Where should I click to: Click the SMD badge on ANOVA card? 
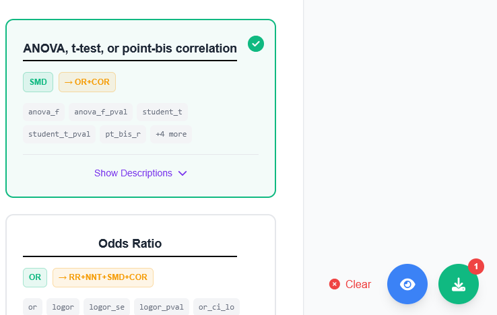pos(38,82)
